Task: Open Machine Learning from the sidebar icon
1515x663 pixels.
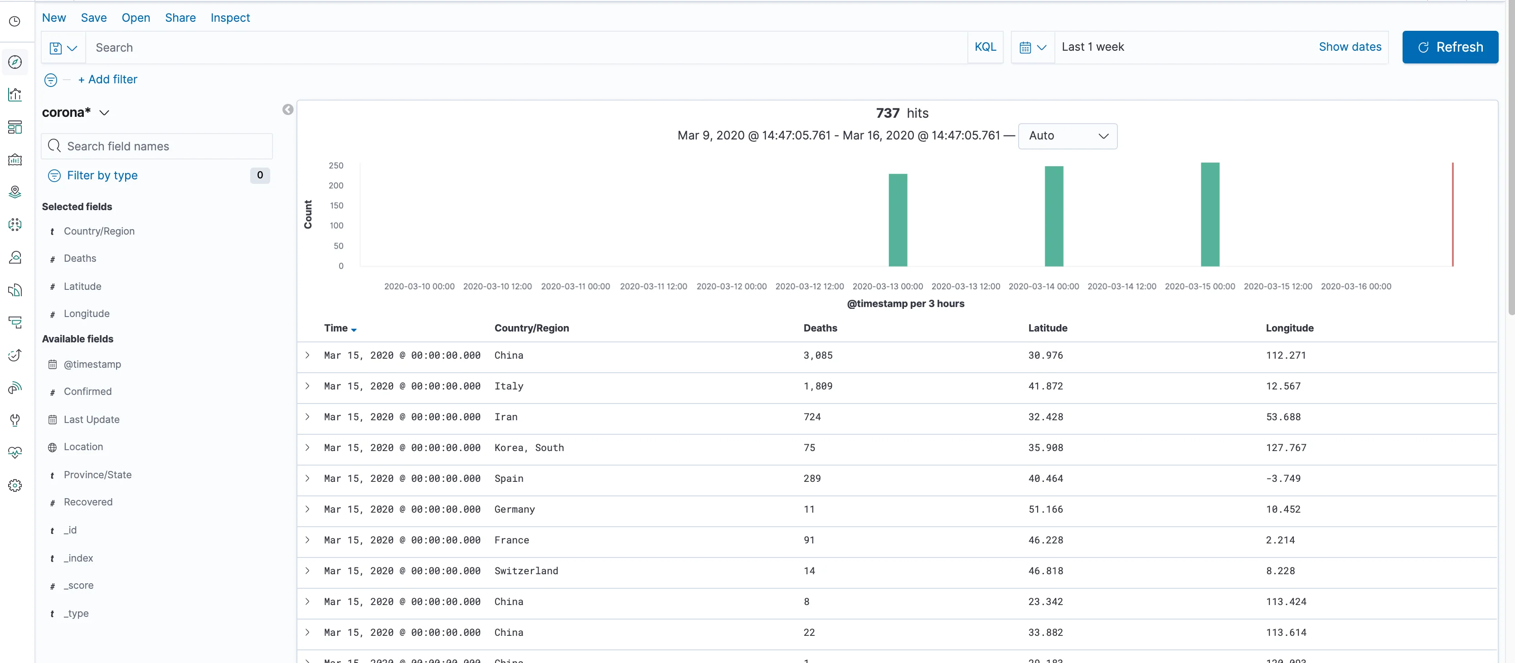Action: click(15, 225)
